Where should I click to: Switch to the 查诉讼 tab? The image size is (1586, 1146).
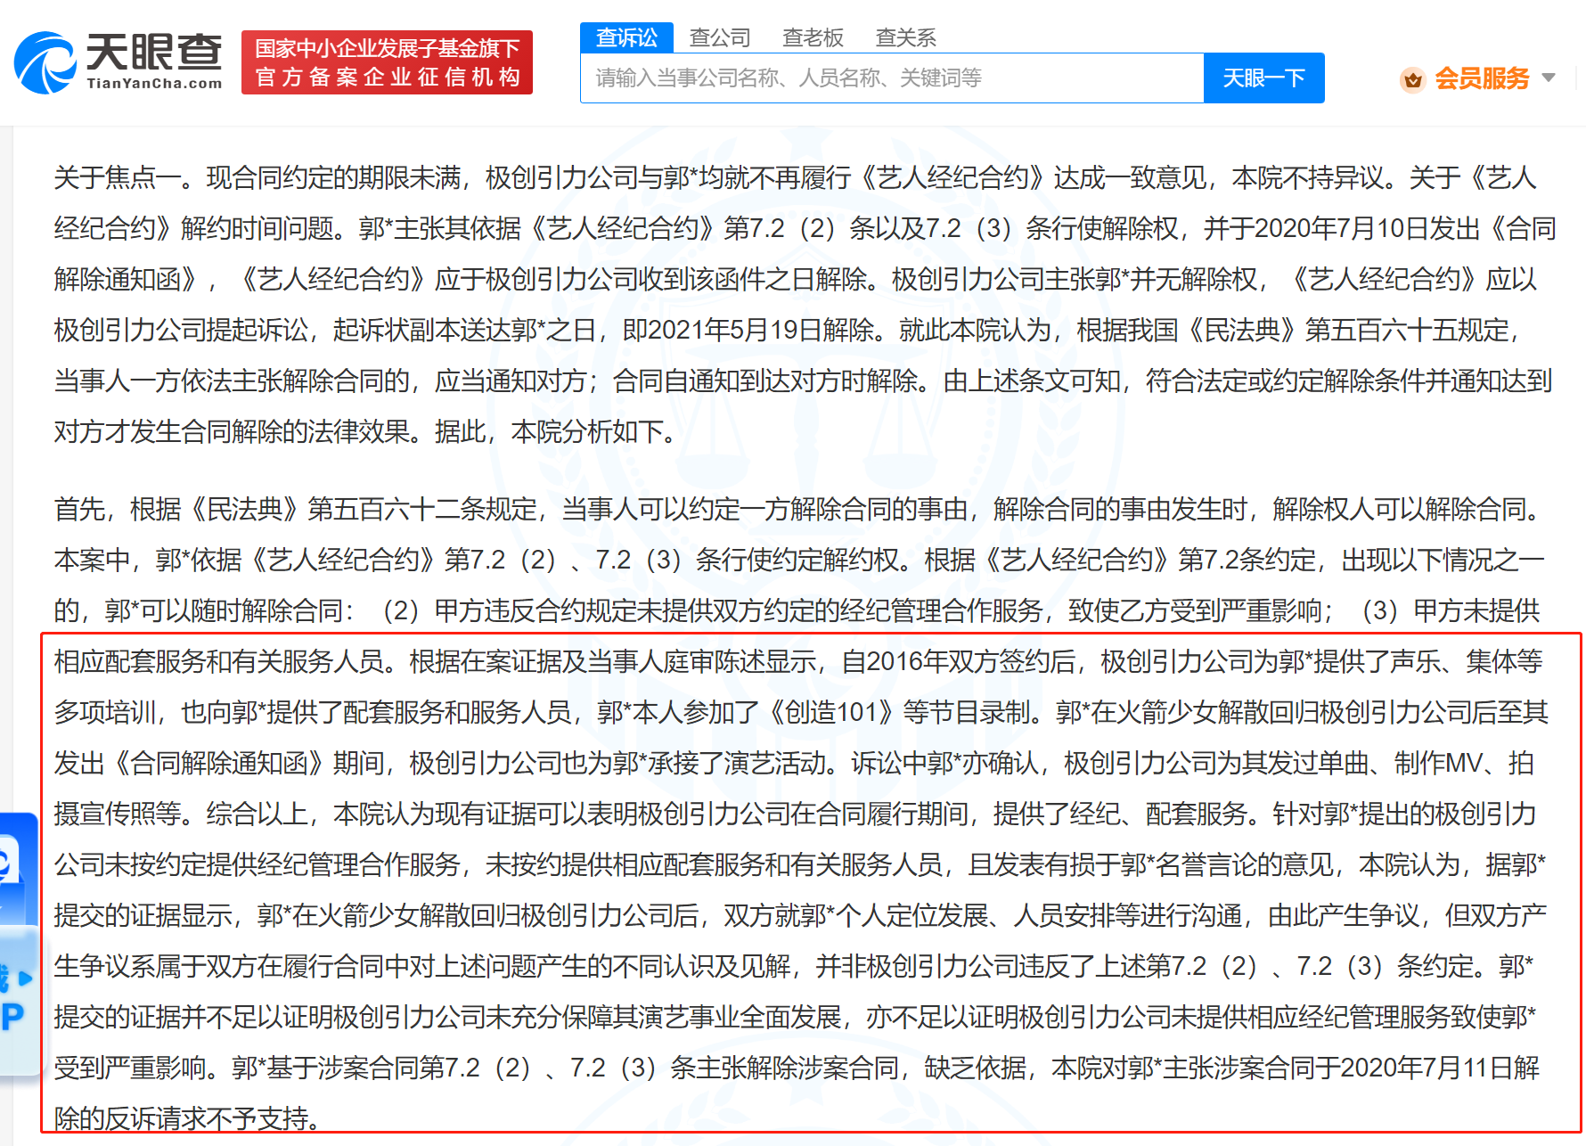(626, 37)
